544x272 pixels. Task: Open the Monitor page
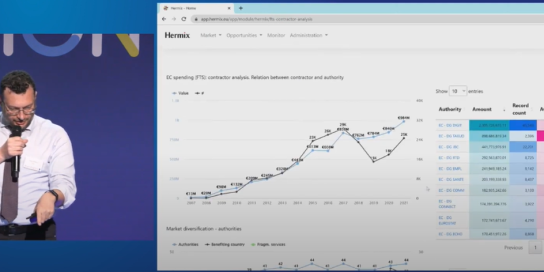(x=276, y=35)
